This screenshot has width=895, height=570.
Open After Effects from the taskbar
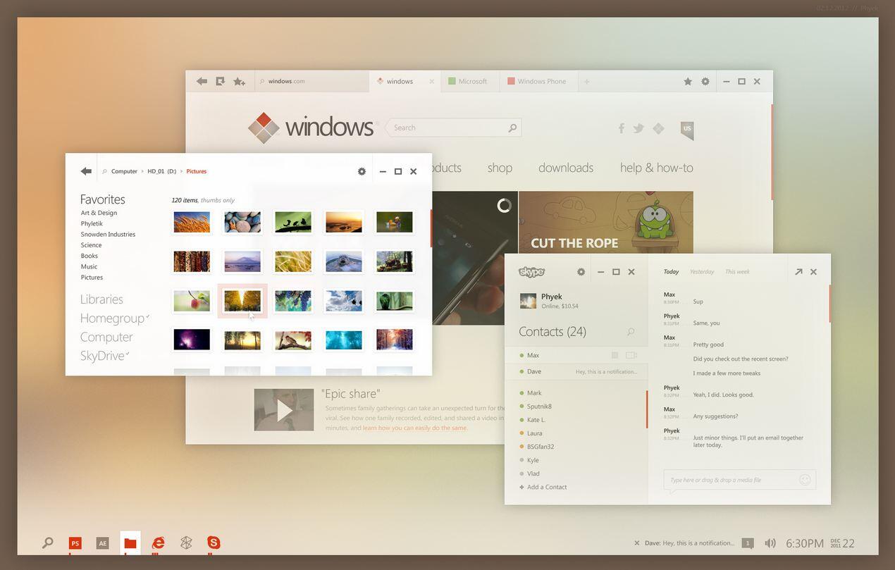tap(102, 543)
